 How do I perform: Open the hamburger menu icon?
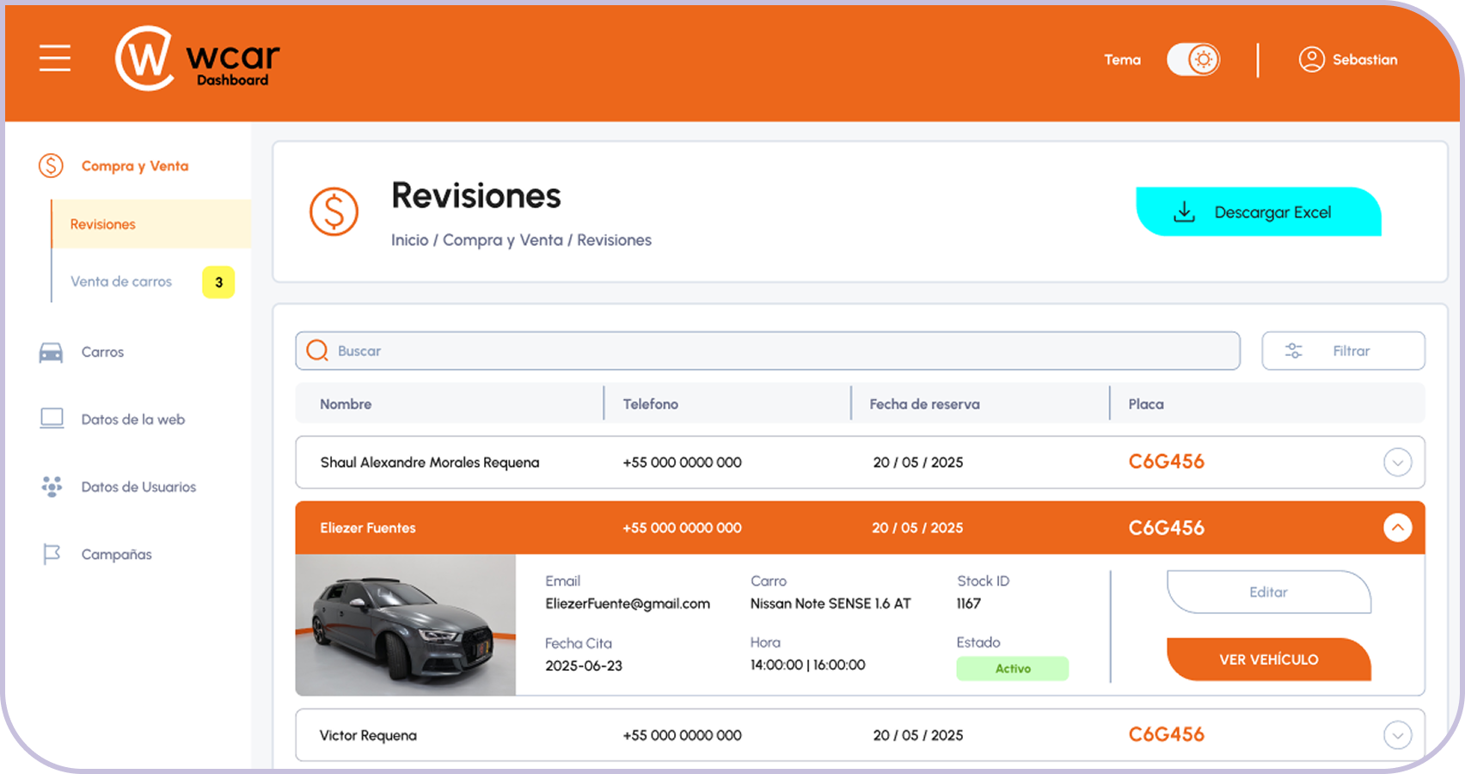tap(55, 58)
